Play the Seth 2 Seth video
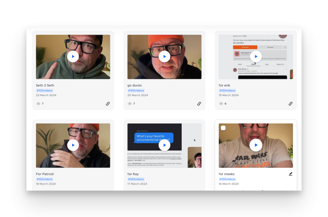328x217 pixels. point(73,57)
